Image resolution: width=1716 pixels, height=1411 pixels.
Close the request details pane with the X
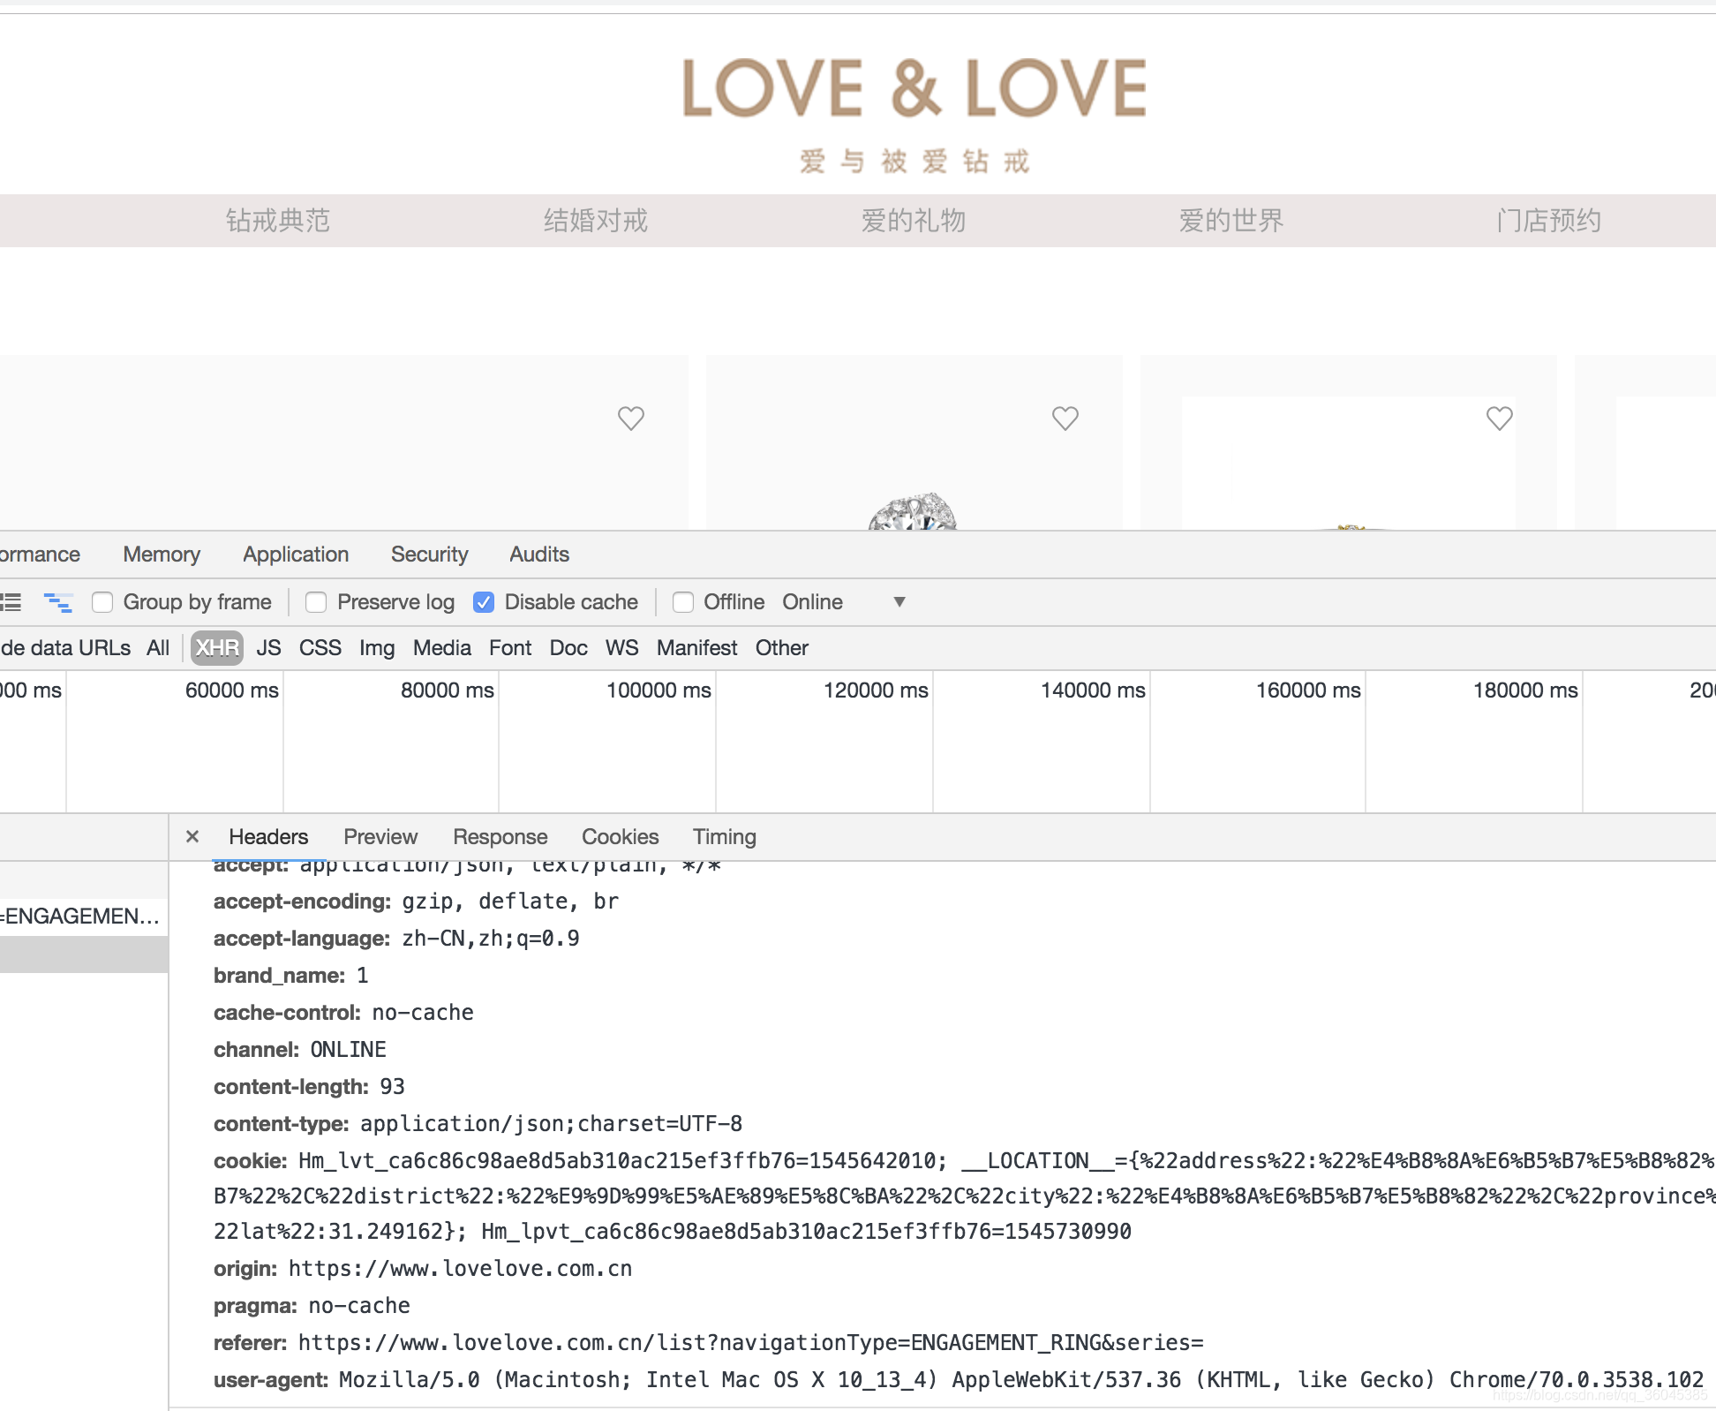pos(192,836)
